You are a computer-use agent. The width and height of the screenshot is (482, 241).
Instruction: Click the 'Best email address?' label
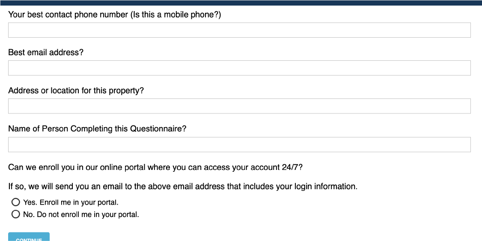pos(46,53)
